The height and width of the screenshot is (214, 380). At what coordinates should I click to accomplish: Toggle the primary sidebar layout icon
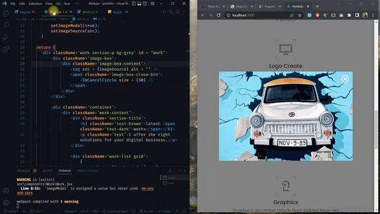[134, 4]
